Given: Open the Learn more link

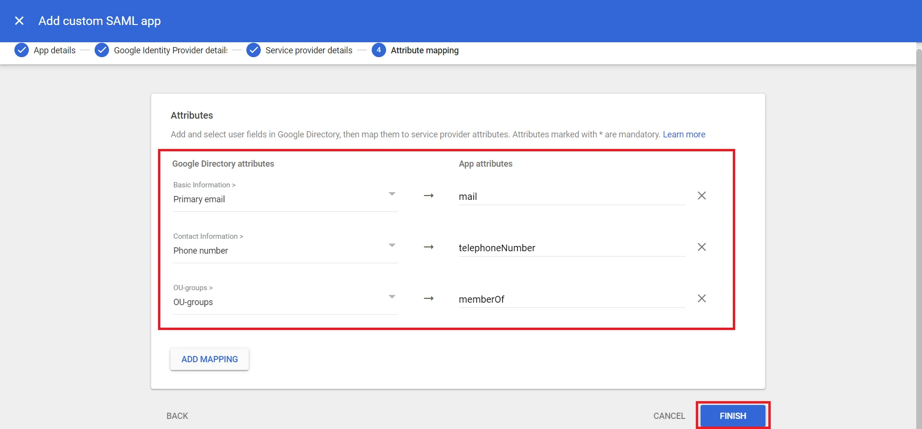Looking at the screenshot, I should pos(684,135).
